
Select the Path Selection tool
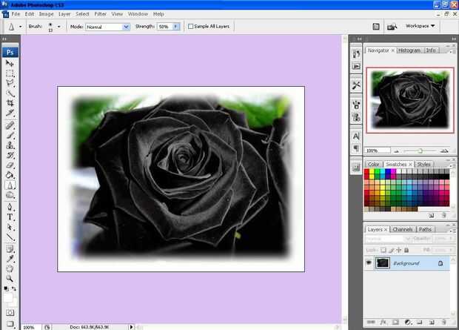pyautogui.click(x=10, y=227)
